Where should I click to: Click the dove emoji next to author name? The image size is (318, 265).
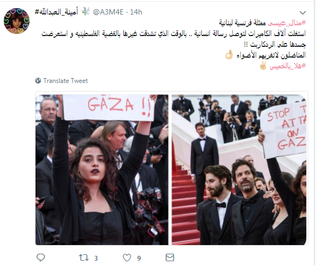coord(85,12)
